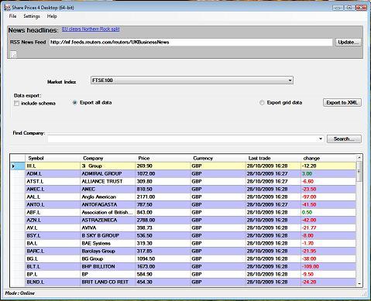The height and width of the screenshot is (301, 371).
Task: Click the Currency column header
Action: point(218,158)
